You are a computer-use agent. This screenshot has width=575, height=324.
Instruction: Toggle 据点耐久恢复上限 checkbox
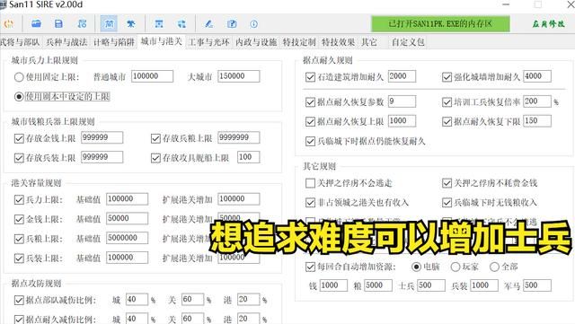click(310, 121)
